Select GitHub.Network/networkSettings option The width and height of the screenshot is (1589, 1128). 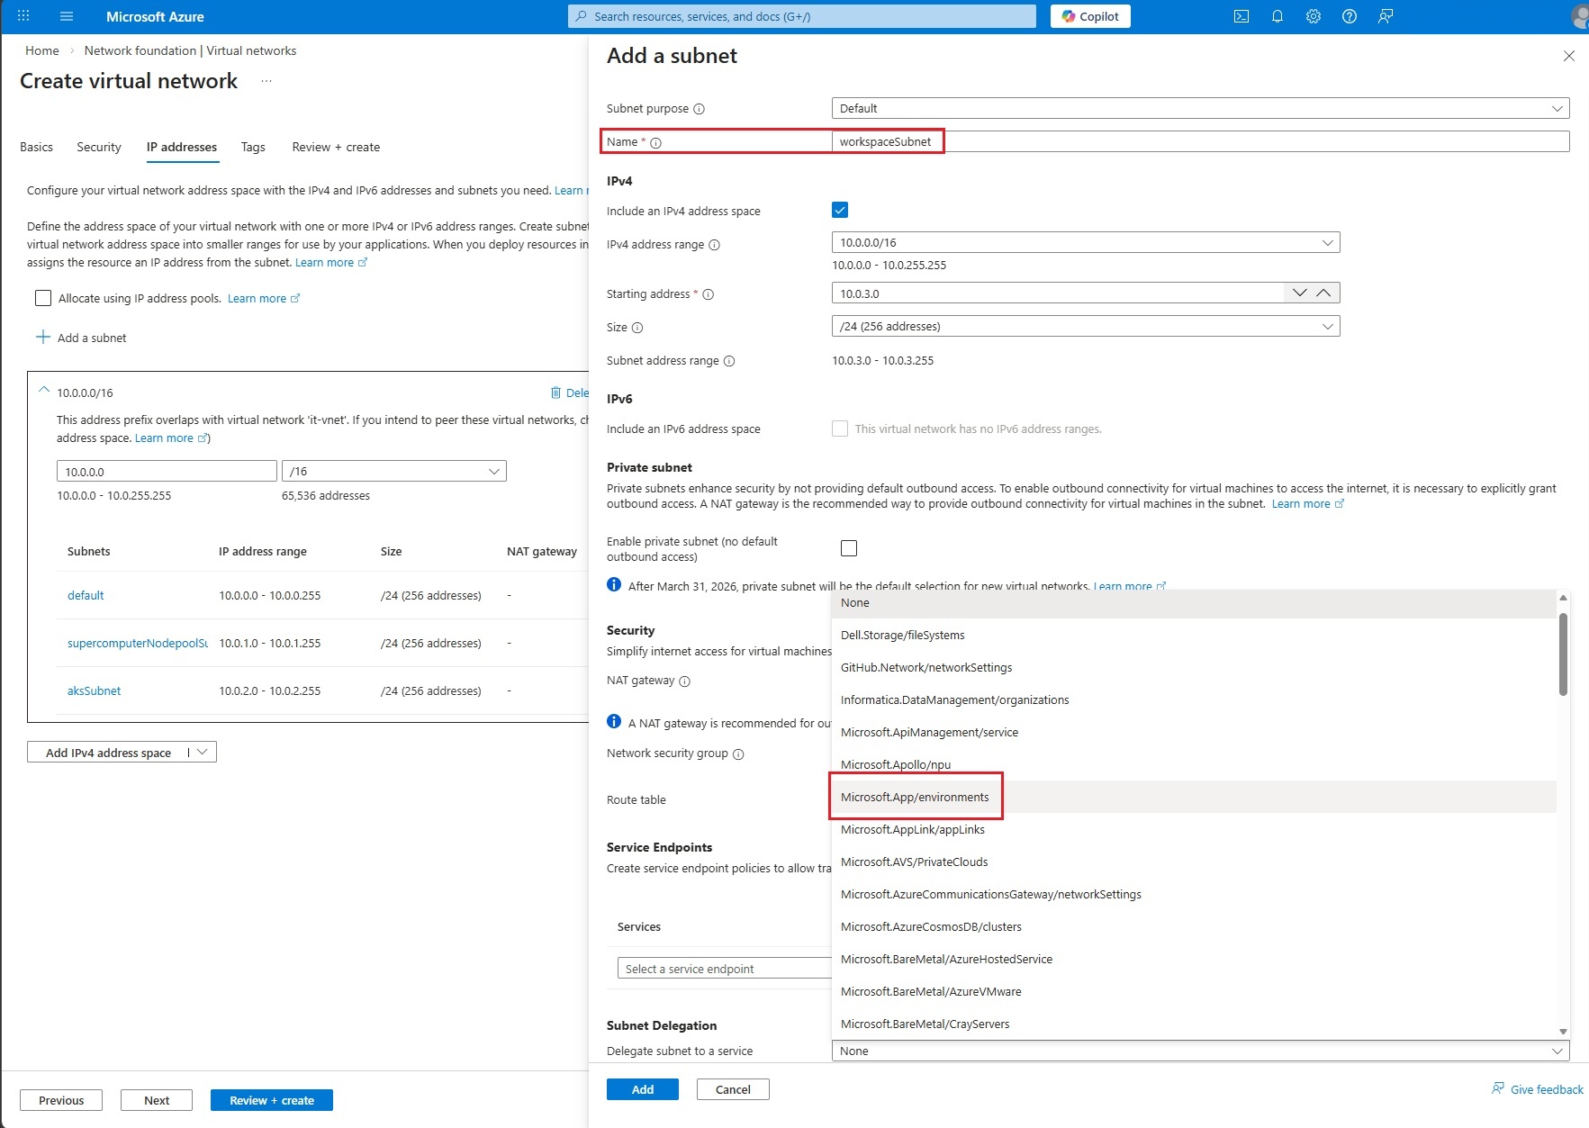pyautogui.click(x=1194, y=667)
